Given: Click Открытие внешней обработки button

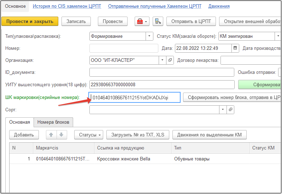Looking at the screenshot, I should point(250,22).
